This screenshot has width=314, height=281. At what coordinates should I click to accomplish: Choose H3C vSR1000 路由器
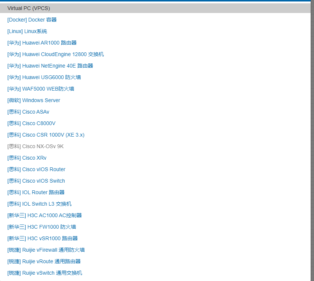43,238
